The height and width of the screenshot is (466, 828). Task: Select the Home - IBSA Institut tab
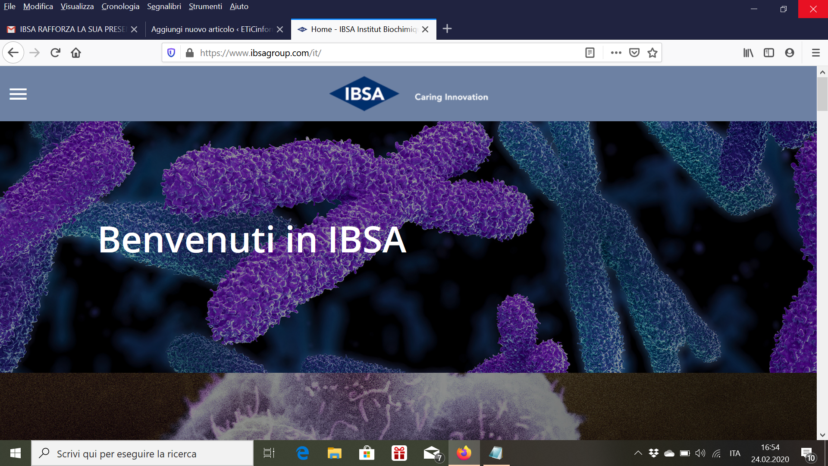[x=364, y=29]
